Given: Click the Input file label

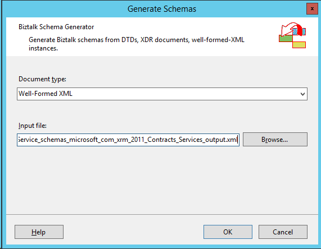Looking at the screenshot, I should click(x=33, y=126).
